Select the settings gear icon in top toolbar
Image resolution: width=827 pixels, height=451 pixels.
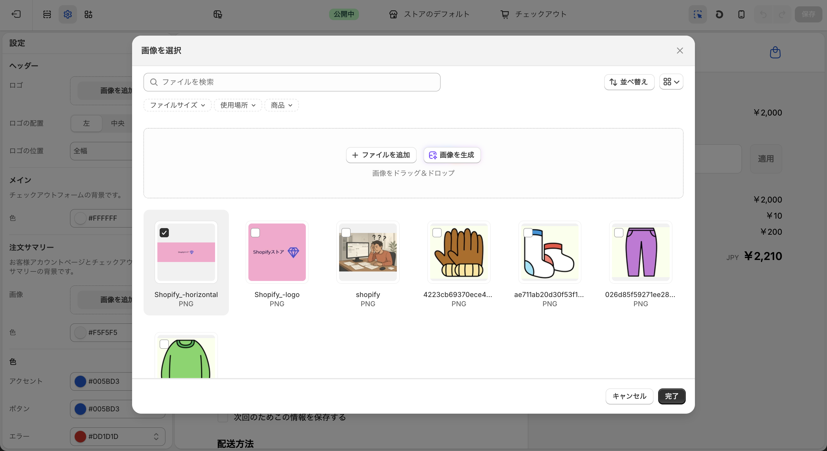click(67, 14)
